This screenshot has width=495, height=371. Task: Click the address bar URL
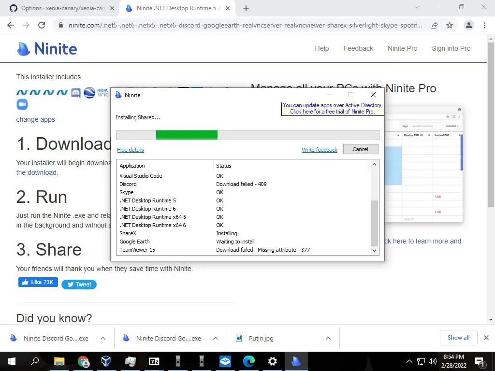pos(245,25)
